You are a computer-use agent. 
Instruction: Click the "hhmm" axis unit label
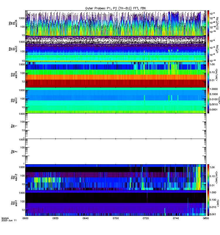coord(5,218)
